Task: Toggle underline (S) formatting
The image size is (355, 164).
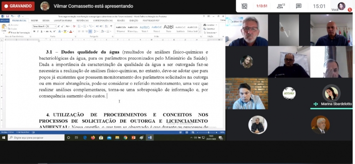Action: click(41, 31)
